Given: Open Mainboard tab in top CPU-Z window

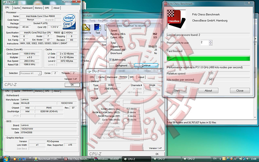Looking at the screenshot, I should (x=27, y=8).
